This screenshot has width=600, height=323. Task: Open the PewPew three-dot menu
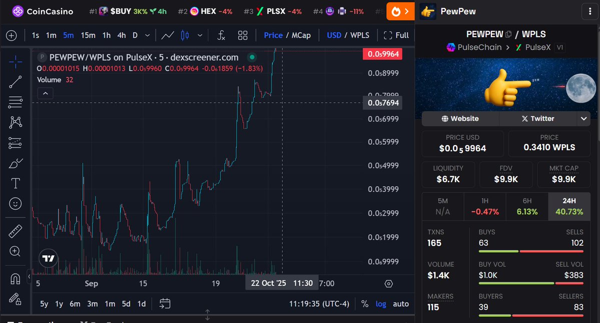pos(590,12)
